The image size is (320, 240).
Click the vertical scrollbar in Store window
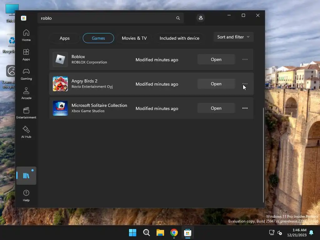[x=263, y=155]
